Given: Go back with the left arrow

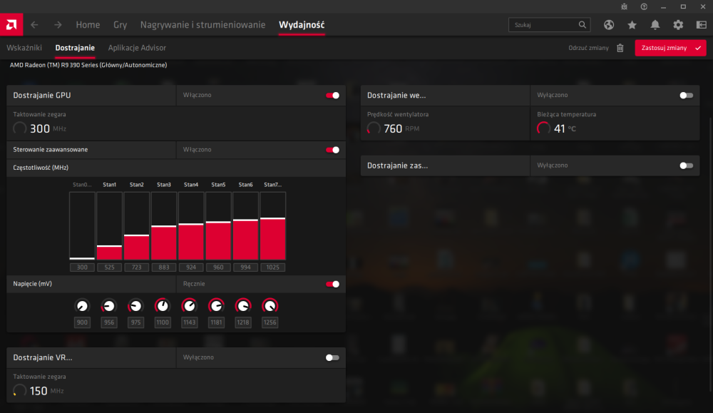Looking at the screenshot, I should [34, 25].
